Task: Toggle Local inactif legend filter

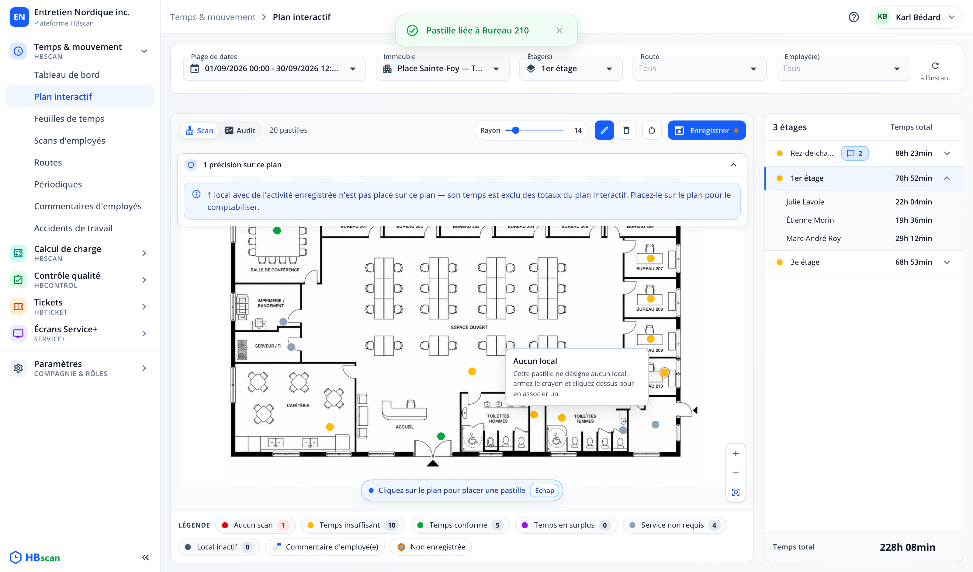Action: (x=219, y=547)
